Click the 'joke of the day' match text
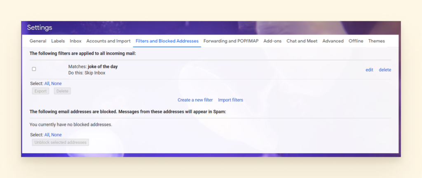 coord(103,67)
